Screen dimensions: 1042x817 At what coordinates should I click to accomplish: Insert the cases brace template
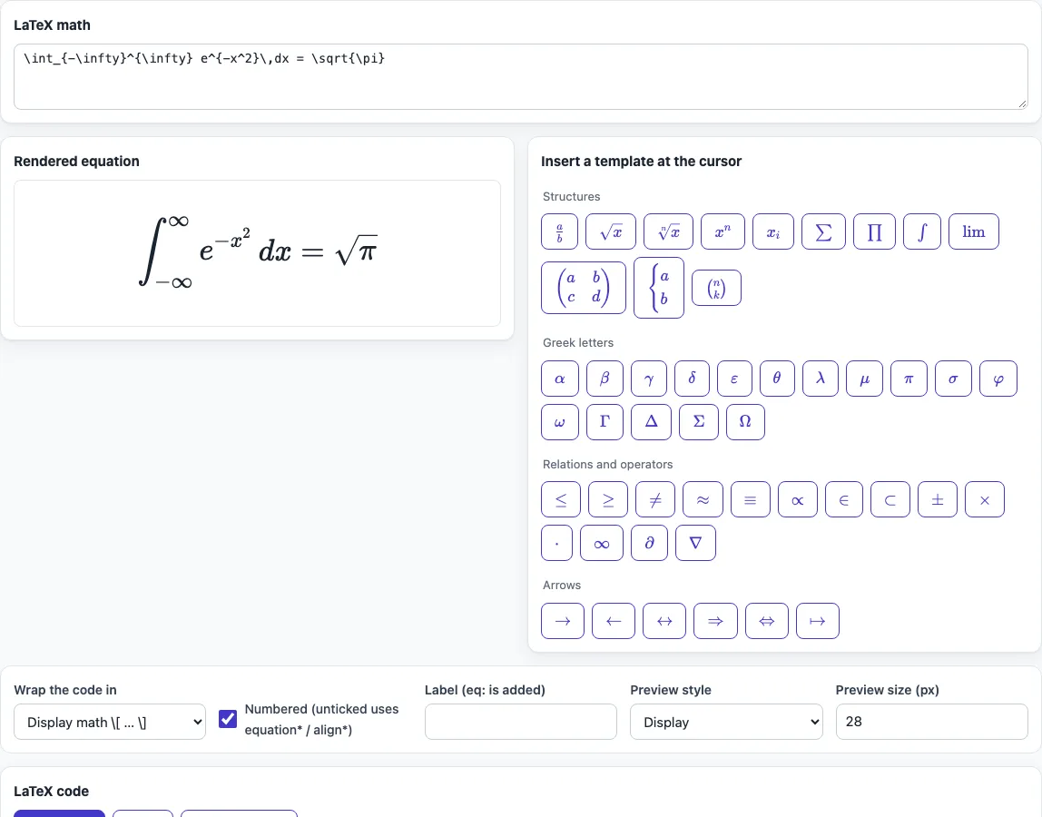[659, 287]
